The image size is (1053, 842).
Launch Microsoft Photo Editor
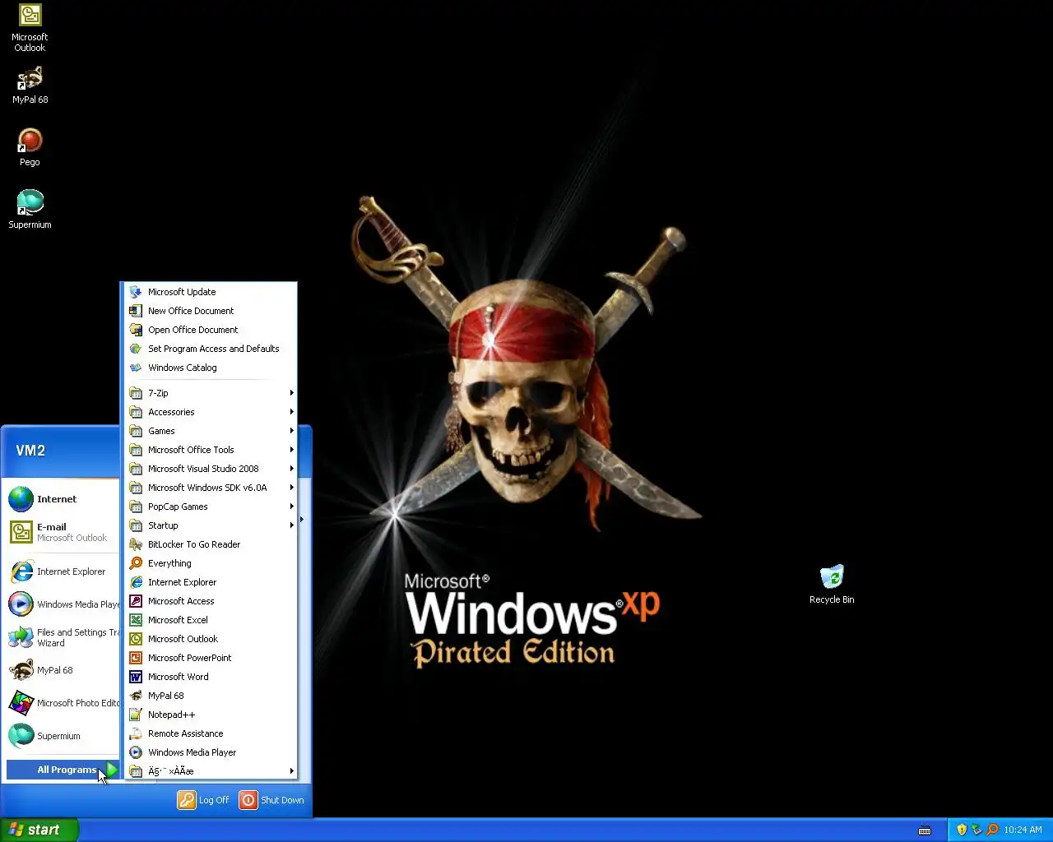pos(63,703)
